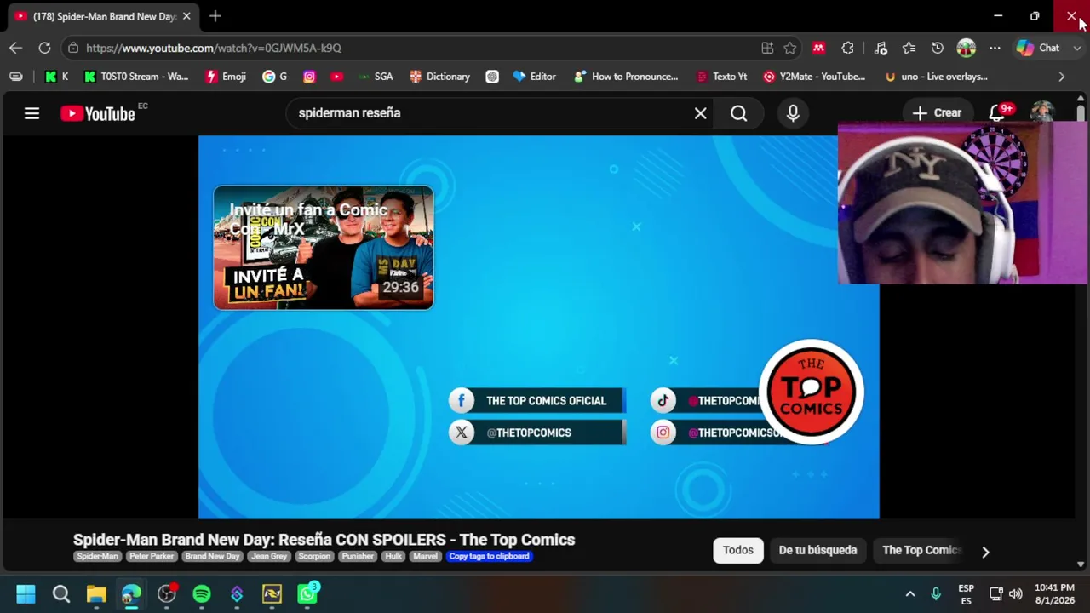Select the Todos filter chip
The image size is (1090, 613).
pos(738,550)
